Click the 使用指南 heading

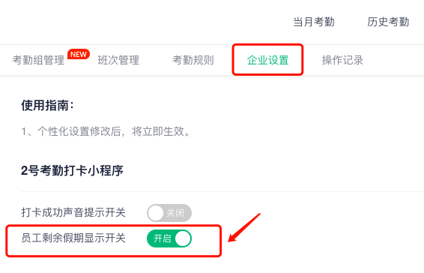click(47, 105)
